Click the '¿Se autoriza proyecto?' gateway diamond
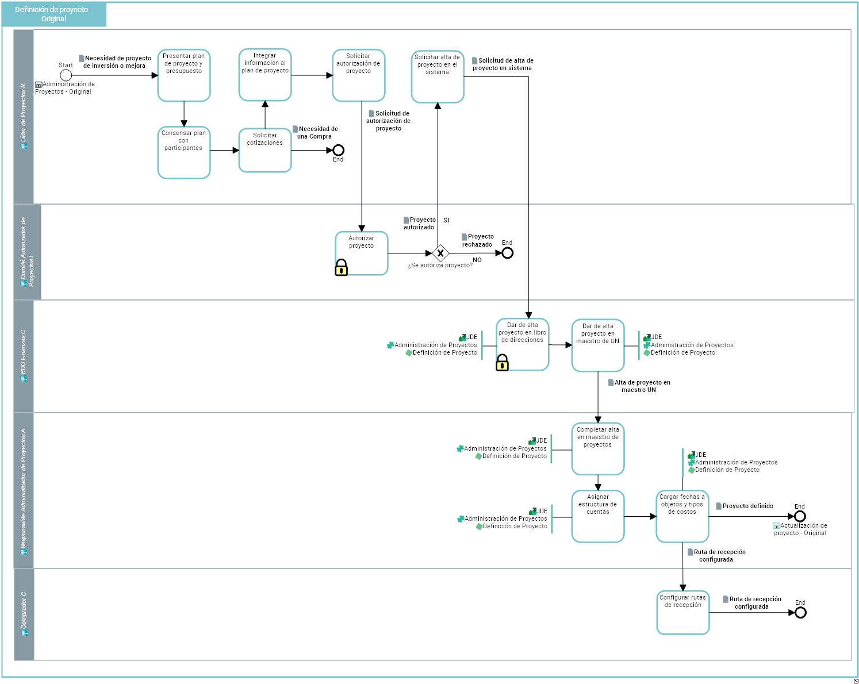The width and height of the screenshot is (859, 684). point(440,253)
